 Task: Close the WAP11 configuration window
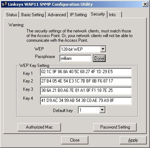[145, 4]
